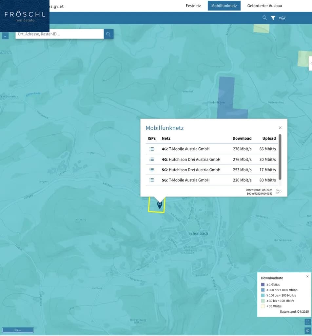
Task: Click the '17 Mbit/s' upload value
Action: tap(267, 170)
